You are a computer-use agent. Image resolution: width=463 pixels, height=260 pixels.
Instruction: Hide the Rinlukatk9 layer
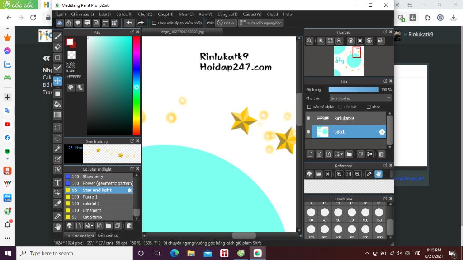pos(308,118)
